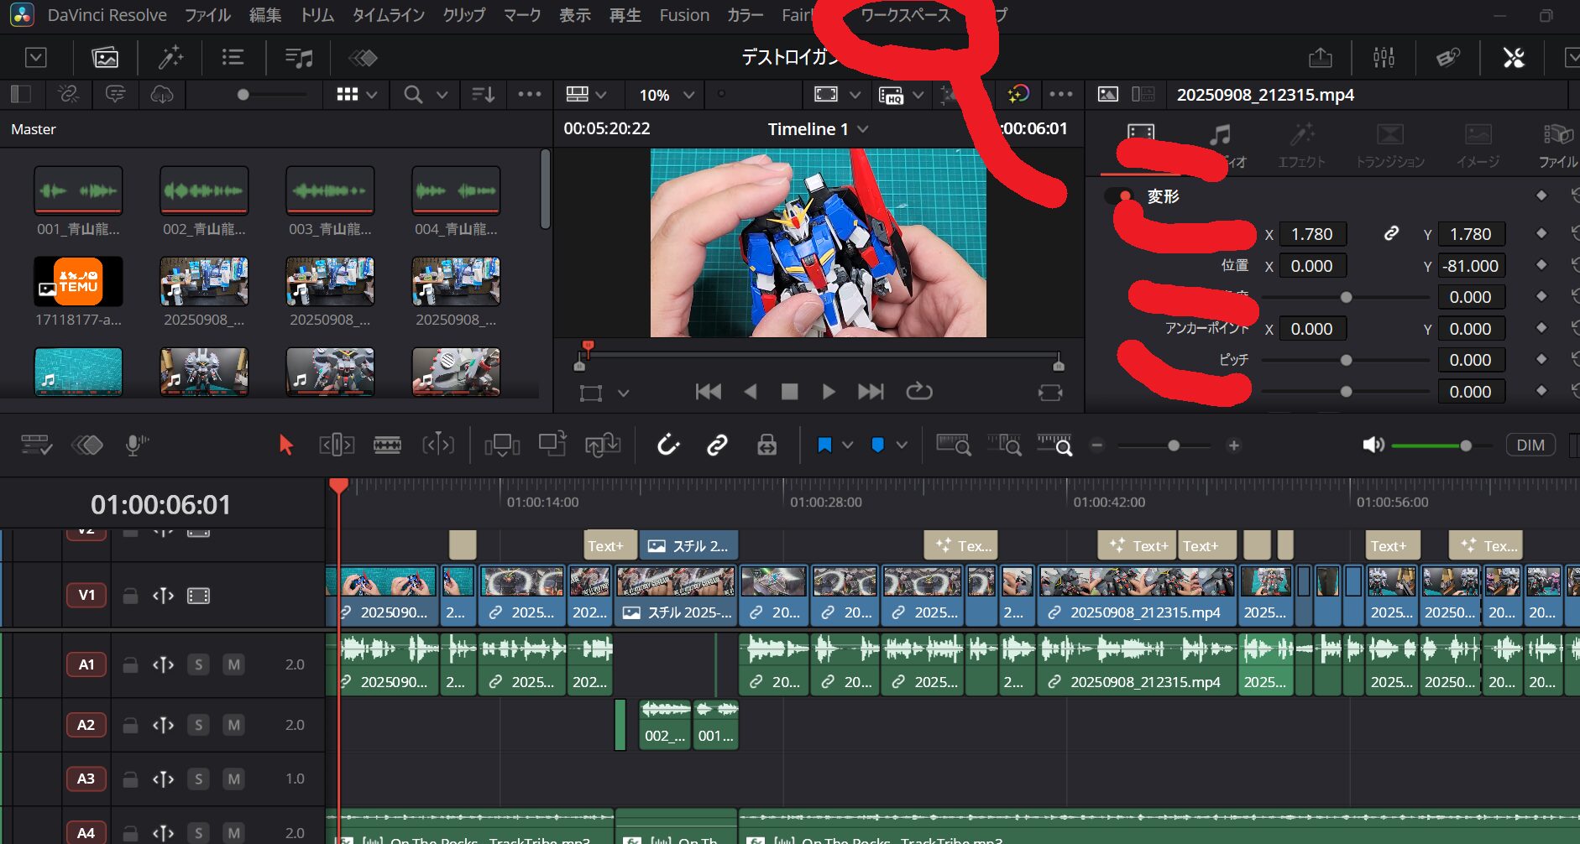1580x844 pixels.
Task: Expand the viewer transform overlay dropdown
Action: 623,392
